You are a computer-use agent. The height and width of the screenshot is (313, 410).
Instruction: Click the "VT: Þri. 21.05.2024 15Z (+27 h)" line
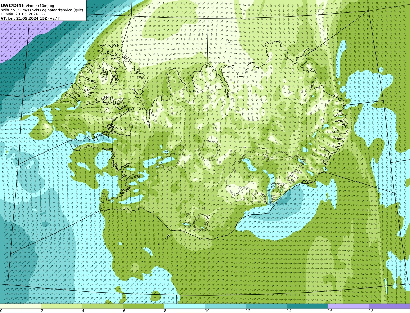[31, 18]
